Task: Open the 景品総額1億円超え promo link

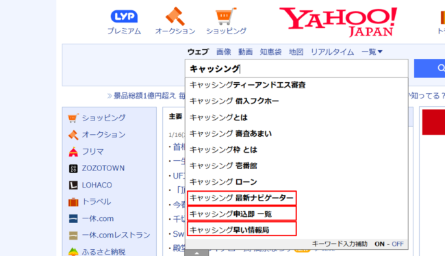Action: click(146, 96)
